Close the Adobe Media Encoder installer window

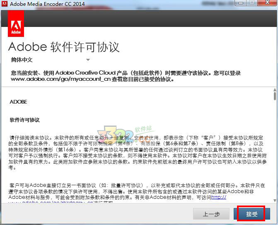[267, 2]
